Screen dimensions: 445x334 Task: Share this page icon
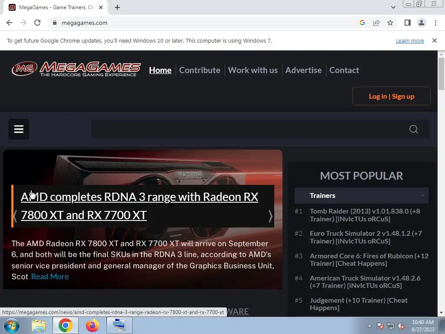[x=376, y=23]
